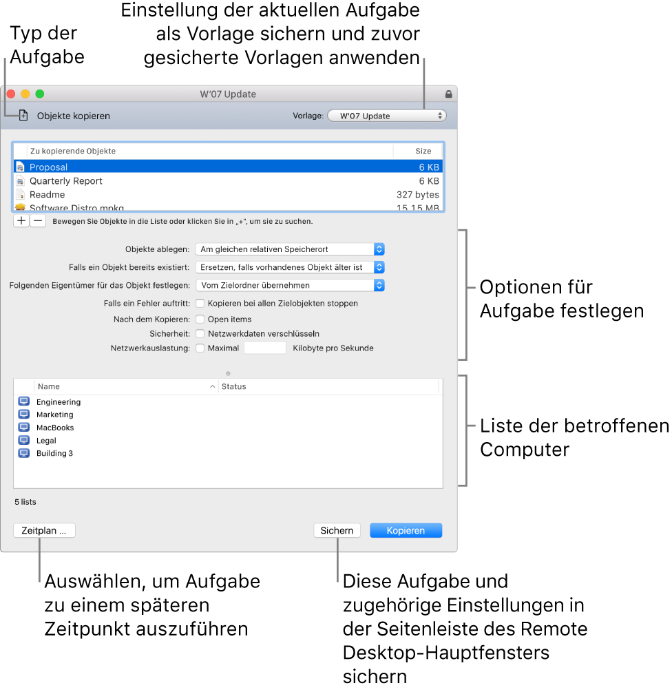Sort the computer list by Name
This screenshot has height=692, width=672.
[124, 386]
